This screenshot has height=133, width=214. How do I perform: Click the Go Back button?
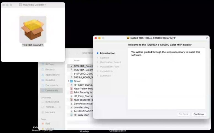[x=183, y=114]
